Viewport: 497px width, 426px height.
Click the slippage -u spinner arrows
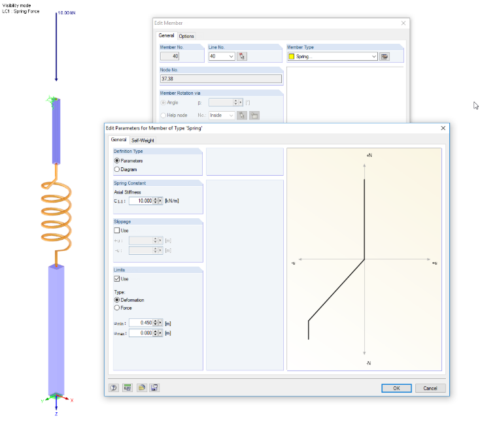156,250
